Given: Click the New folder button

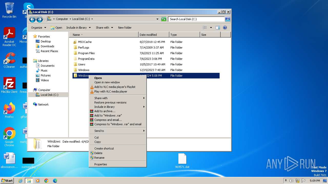Looking at the screenshot, I should tap(125, 28).
